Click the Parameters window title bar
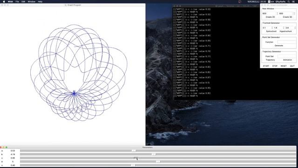This screenshot has width=298, height=168. (x=148, y=147)
